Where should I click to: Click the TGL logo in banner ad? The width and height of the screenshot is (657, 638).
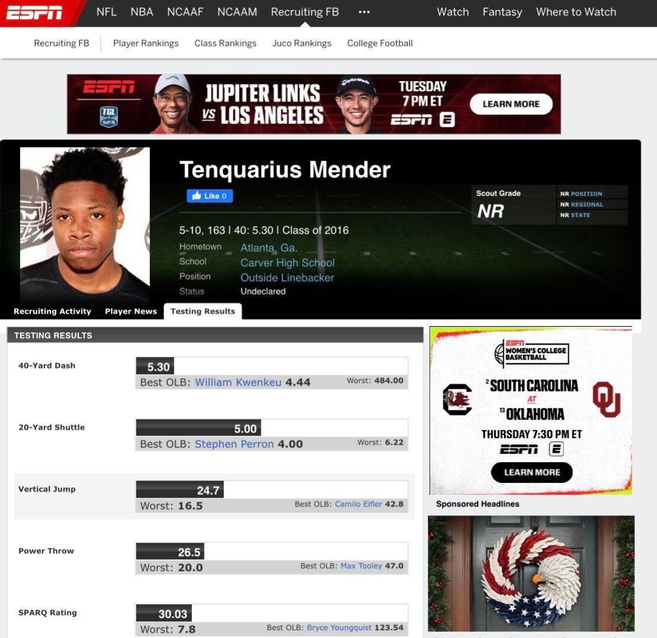coord(108,117)
